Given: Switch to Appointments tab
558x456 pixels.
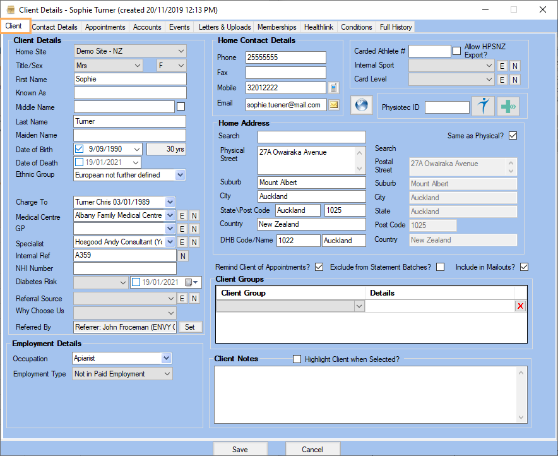Looking at the screenshot, I should 105,27.
